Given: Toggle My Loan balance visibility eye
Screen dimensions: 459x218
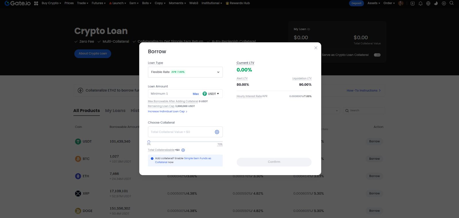Looking at the screenshot, I should coord(309,29).
